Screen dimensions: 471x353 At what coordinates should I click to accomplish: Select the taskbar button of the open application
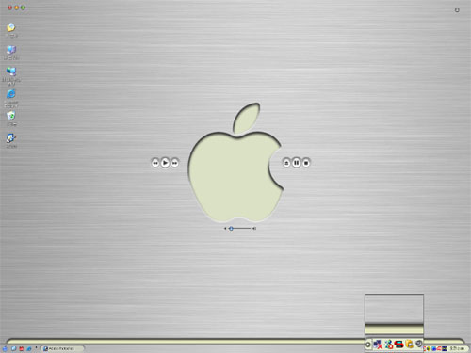pyautogui.click(x=63, y=348)
